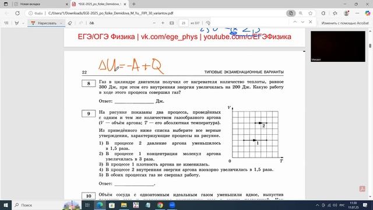Viewport: 373px width, 210px height.
Task: Open Zoom app from taskbar
Action: coord(173,205)
